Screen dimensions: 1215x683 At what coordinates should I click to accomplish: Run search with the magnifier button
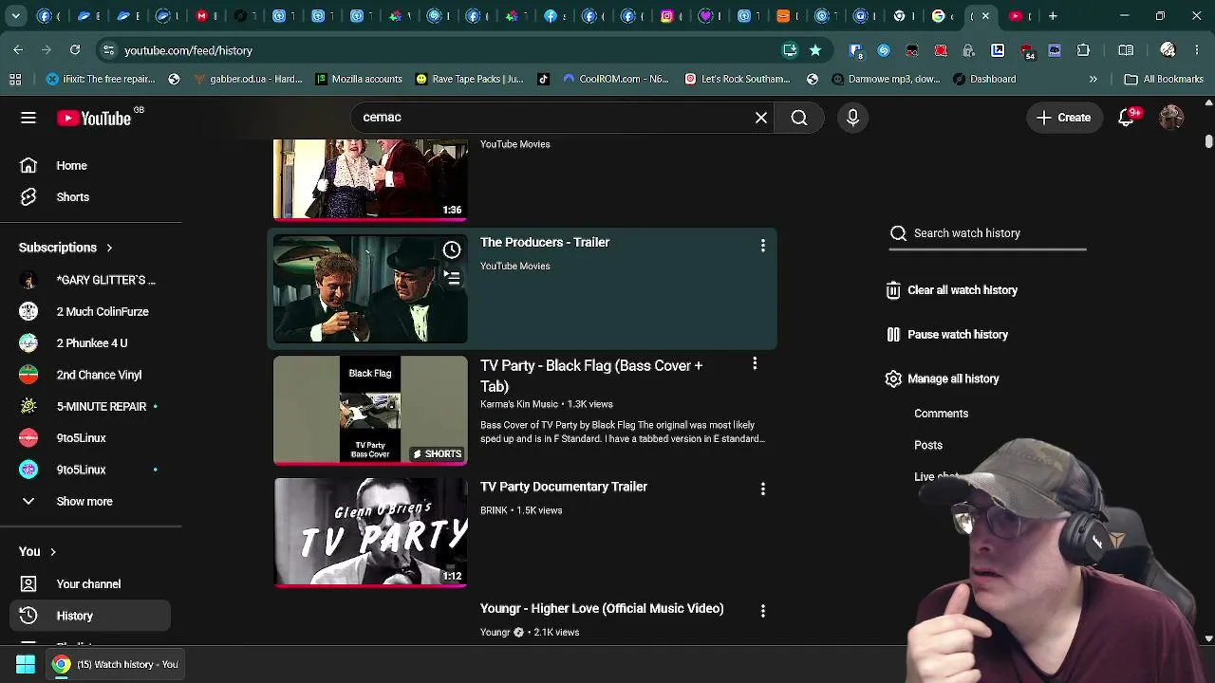(x=799, y=118)
